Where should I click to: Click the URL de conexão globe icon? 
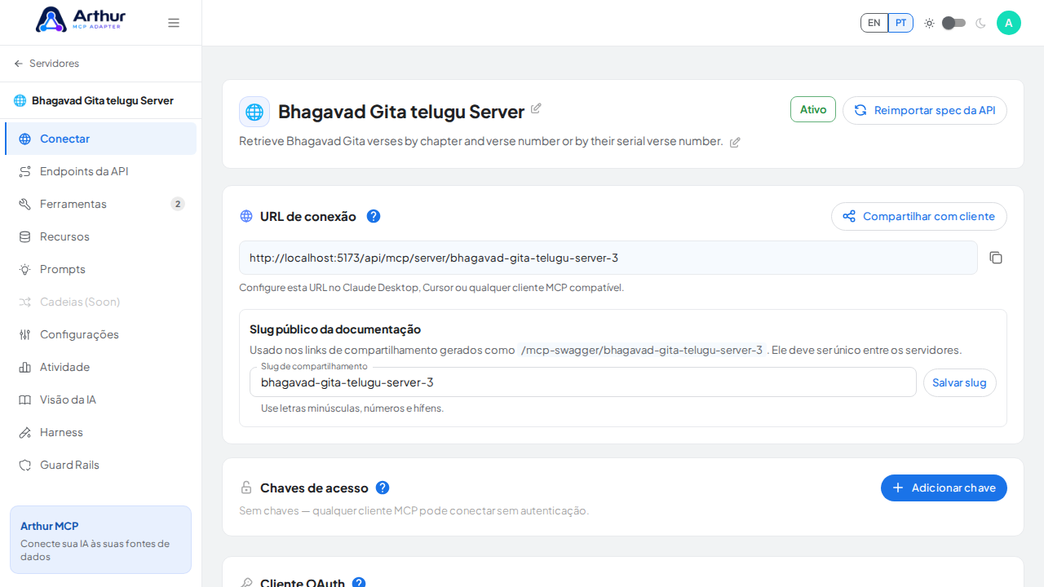point(246,216)
